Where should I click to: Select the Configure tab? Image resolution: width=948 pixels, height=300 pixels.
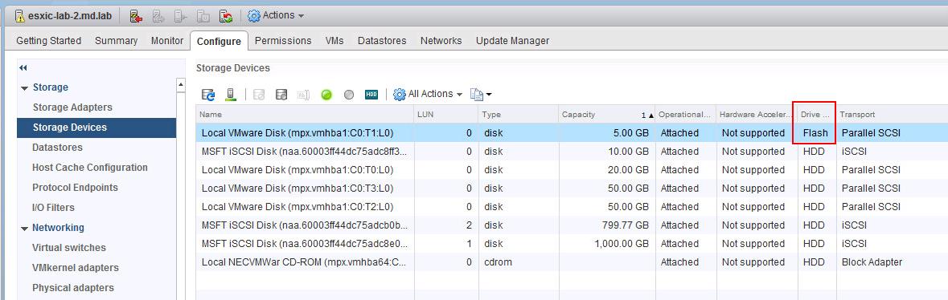coord(219,41)
